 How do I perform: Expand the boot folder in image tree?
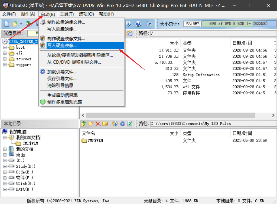click(x=5, y=47)
